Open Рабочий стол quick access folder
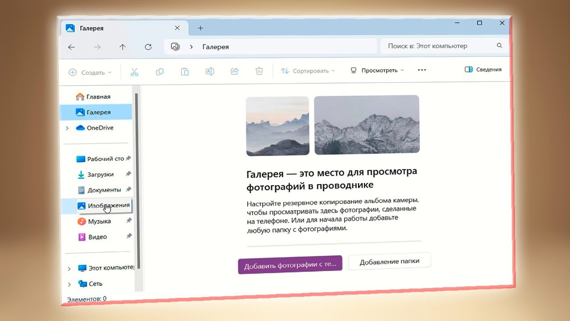Viewport: 570px width, 321px height. click(100, 159)
